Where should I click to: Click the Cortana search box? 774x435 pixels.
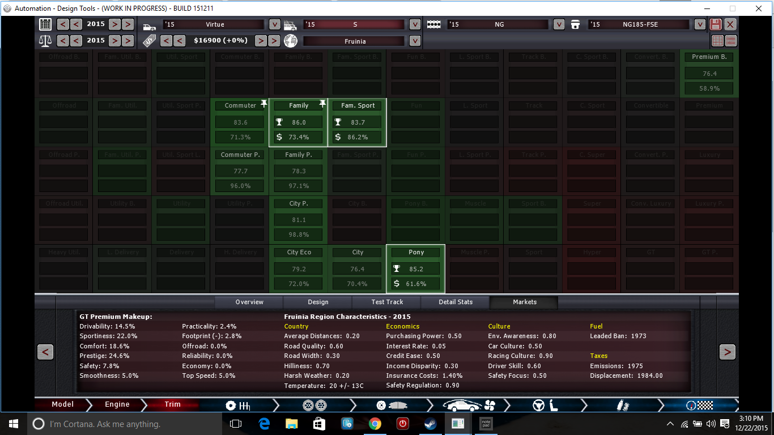point(125,424)
